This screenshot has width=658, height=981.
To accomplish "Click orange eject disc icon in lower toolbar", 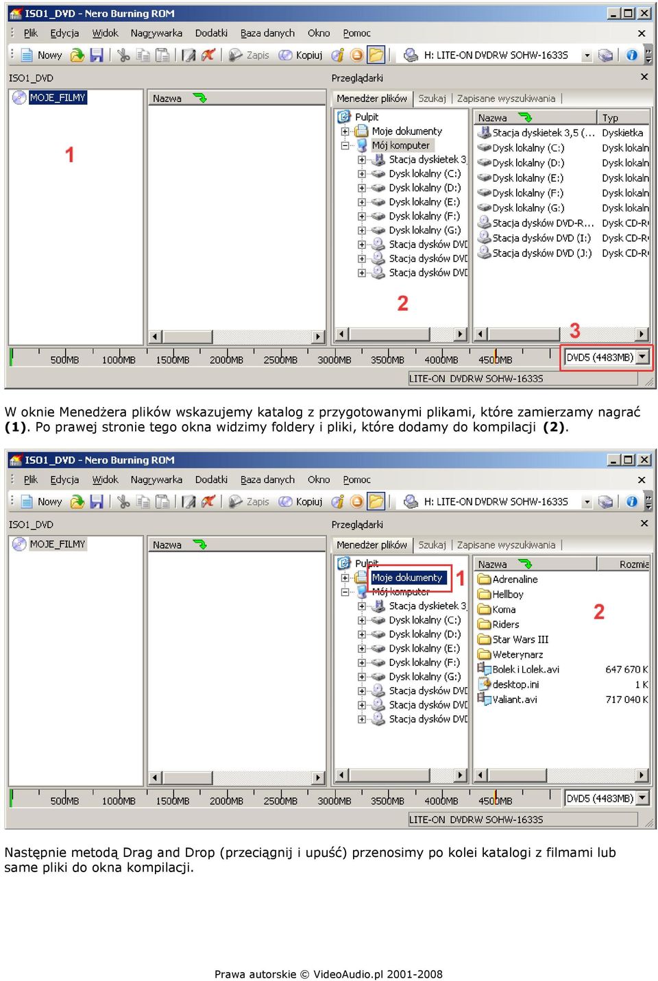I will pyautogui.click(x=356, y=502).
